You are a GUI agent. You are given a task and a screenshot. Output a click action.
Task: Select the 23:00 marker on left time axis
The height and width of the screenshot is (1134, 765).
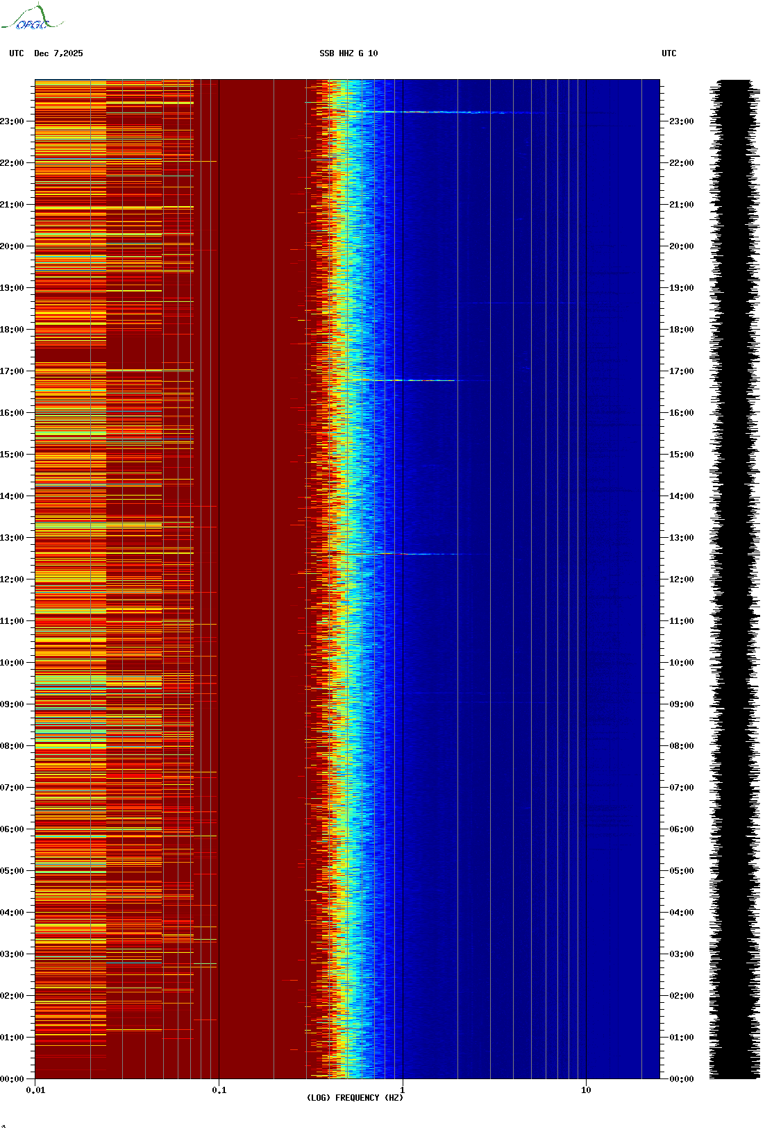click(12, 121)
